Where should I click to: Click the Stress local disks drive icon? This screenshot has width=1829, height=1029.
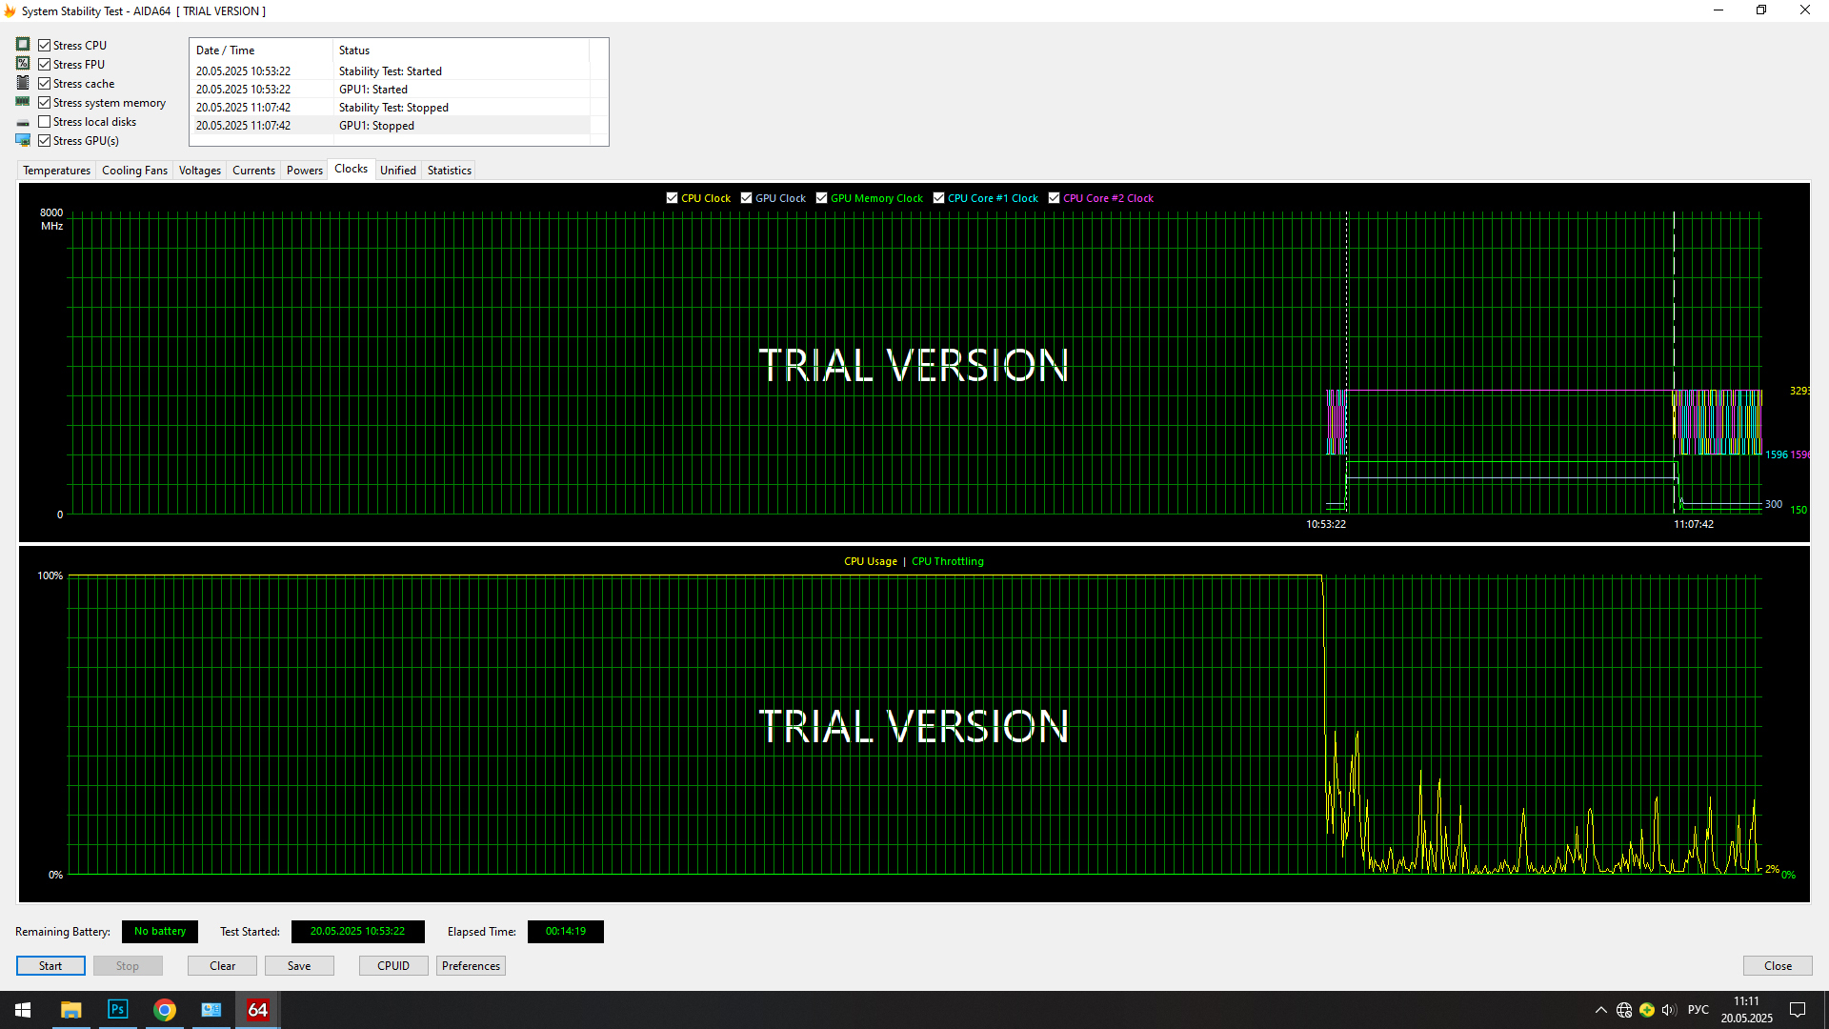point(23,122)
